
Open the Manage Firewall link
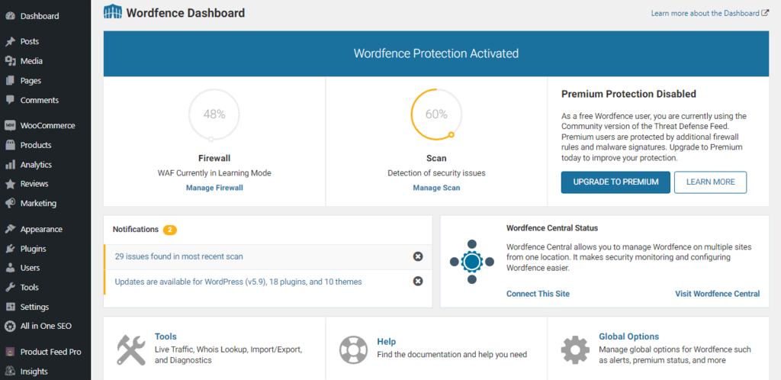[214, 188]
